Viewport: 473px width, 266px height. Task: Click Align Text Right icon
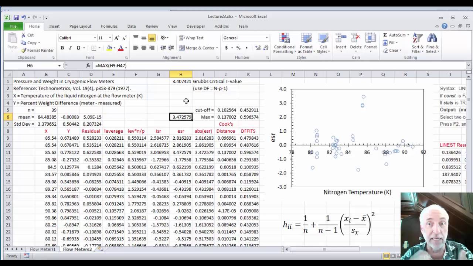tap(152, 48)
